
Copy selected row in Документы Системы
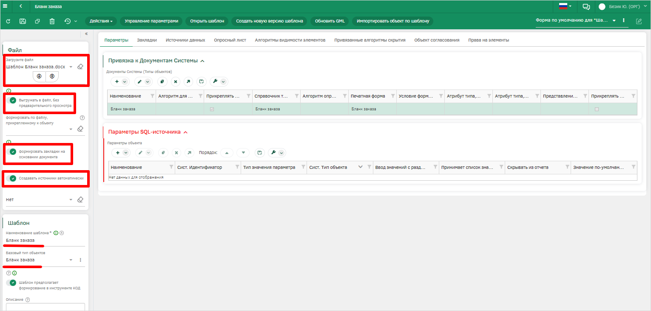point(162,81)
